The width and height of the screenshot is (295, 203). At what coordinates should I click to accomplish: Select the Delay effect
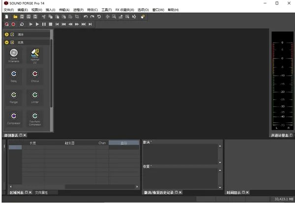(14, 76)
